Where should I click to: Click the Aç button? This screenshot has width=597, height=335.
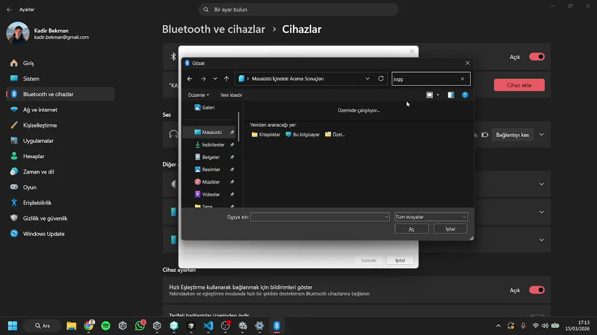pyautogui.click(x=411, y=229)
